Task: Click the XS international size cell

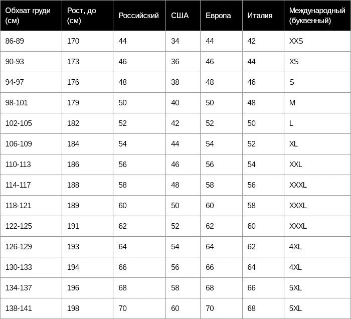Action: (x=317, y=62)
